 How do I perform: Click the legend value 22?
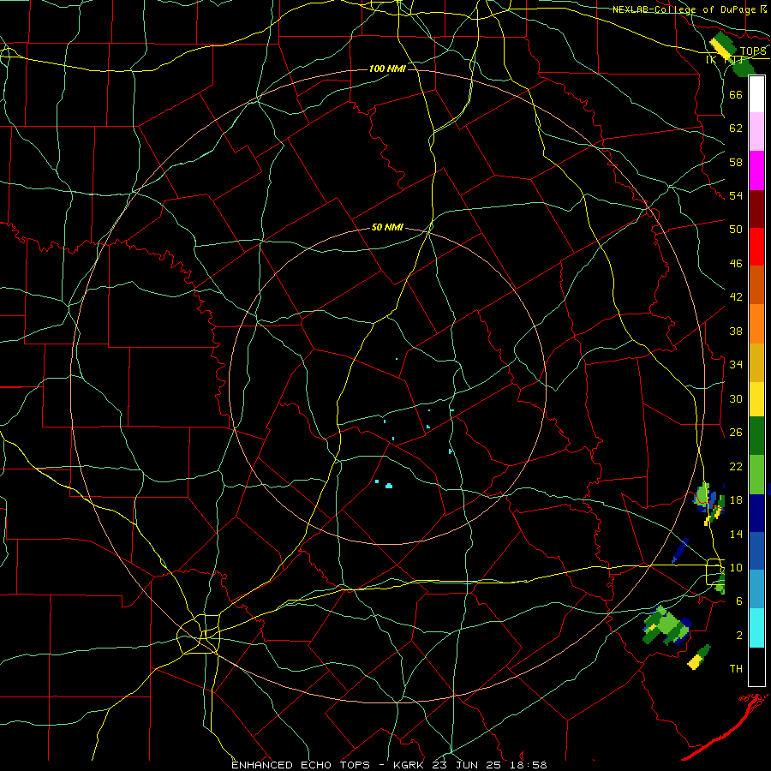pos(736,466)
